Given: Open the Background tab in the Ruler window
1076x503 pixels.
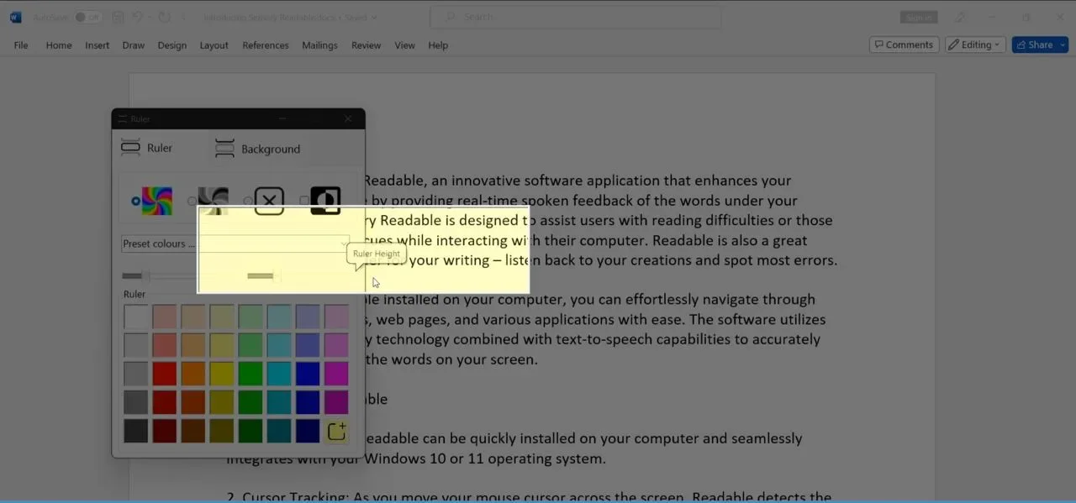Looking at the screenshot, I should pos(257,149).
